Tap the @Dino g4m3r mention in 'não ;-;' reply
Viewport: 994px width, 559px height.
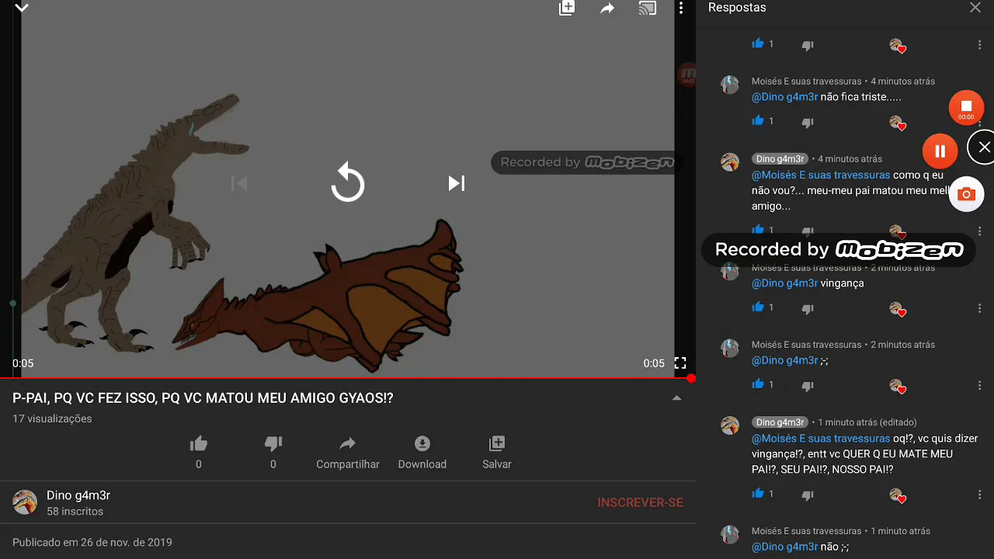point(784,547)
